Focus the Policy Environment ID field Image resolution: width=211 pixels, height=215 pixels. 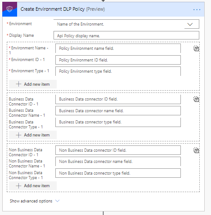pos(118,60)
